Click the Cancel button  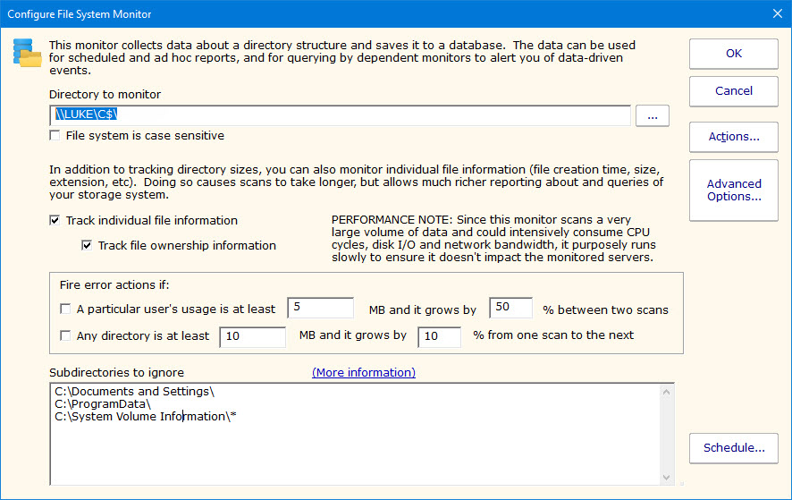click(x=733, y=90)
